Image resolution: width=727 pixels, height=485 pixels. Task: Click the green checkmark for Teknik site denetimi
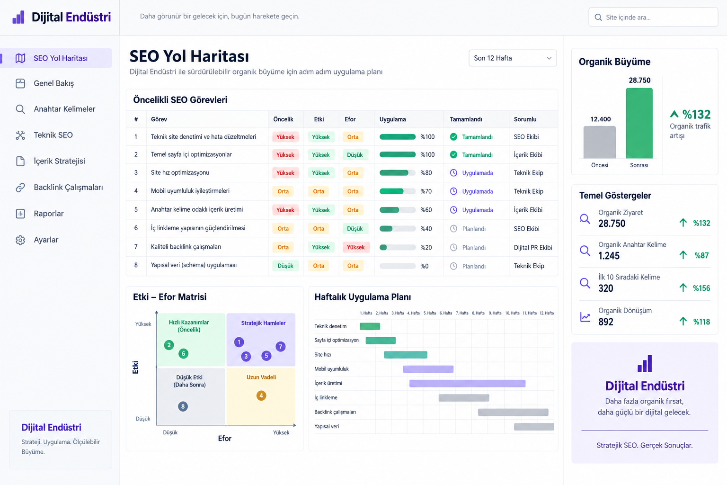(453, 137)
